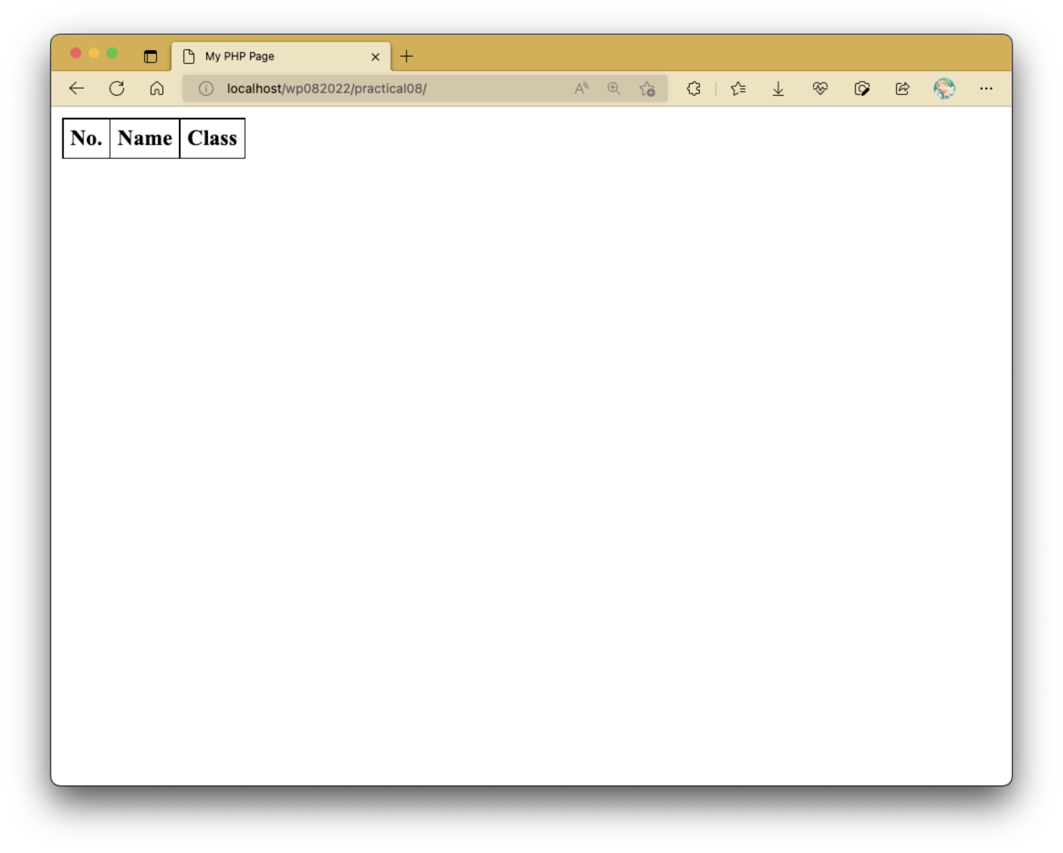1063x853 pixels.
Task: Start a Web Capture screenshot
Action: click(x=862, y=88)
